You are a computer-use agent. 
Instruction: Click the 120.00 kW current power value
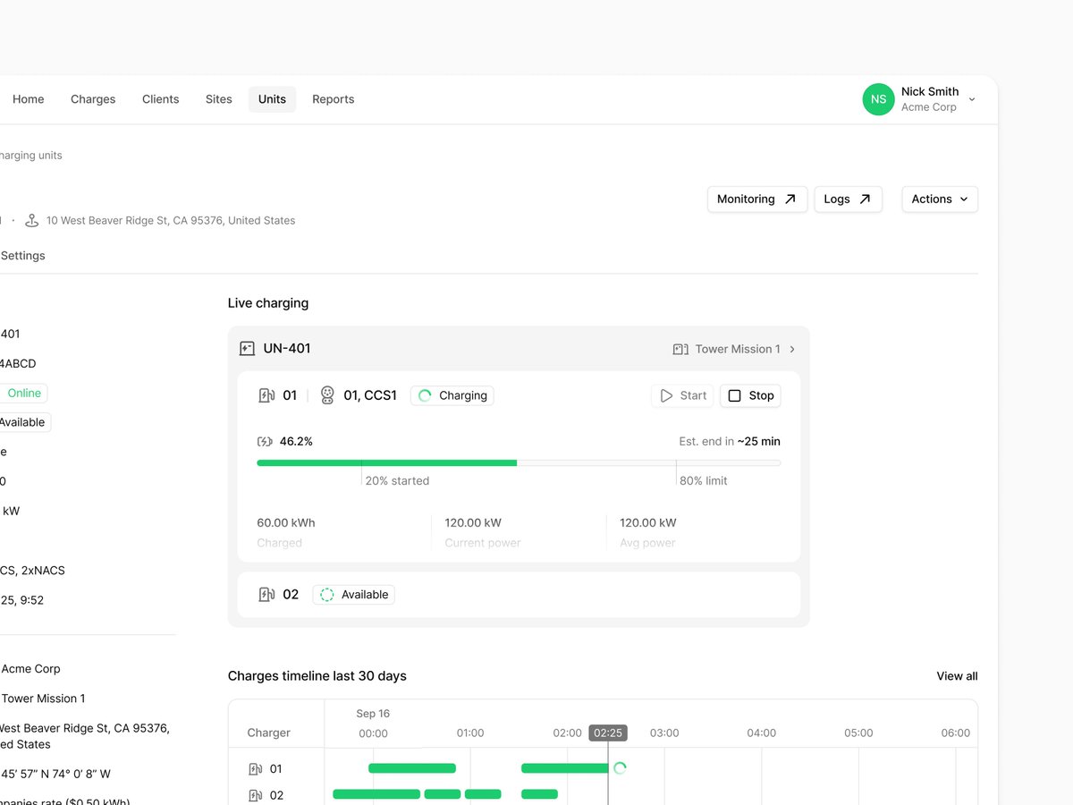(x=473, y=523)
